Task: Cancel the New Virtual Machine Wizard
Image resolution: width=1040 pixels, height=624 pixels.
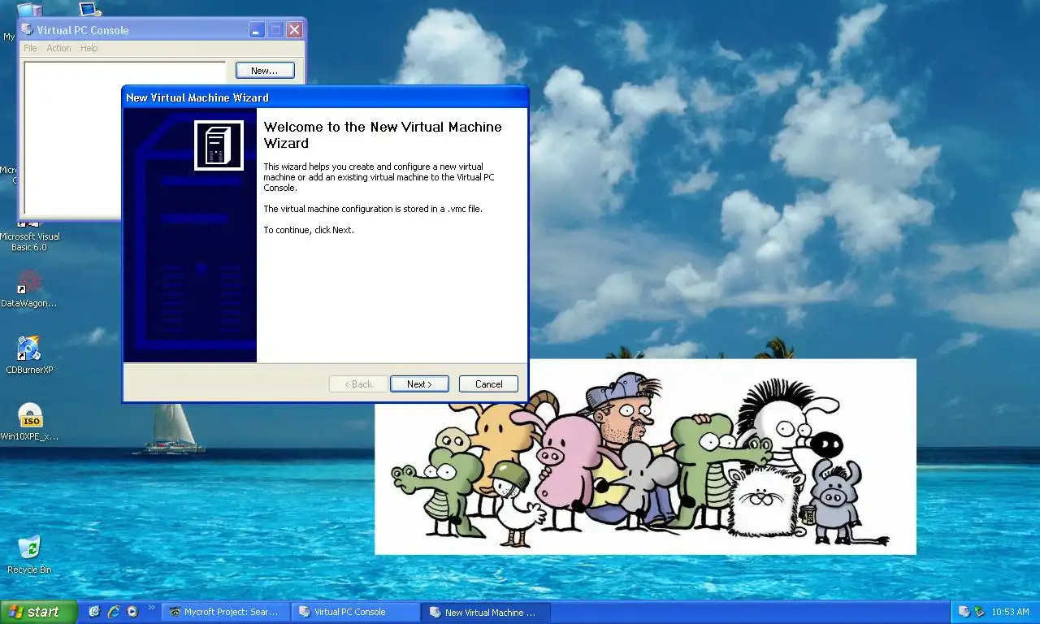Action: tap(488, 384)
